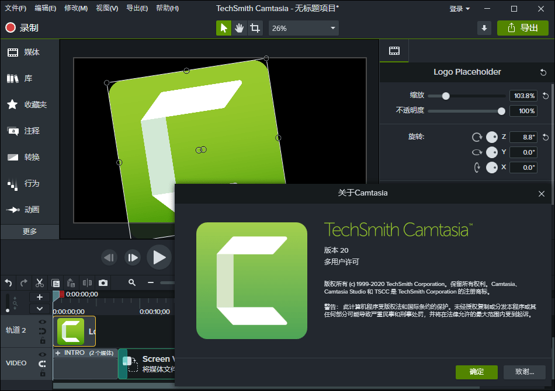
Task: Click the Z rotation dial
Action: coord(492,137)
